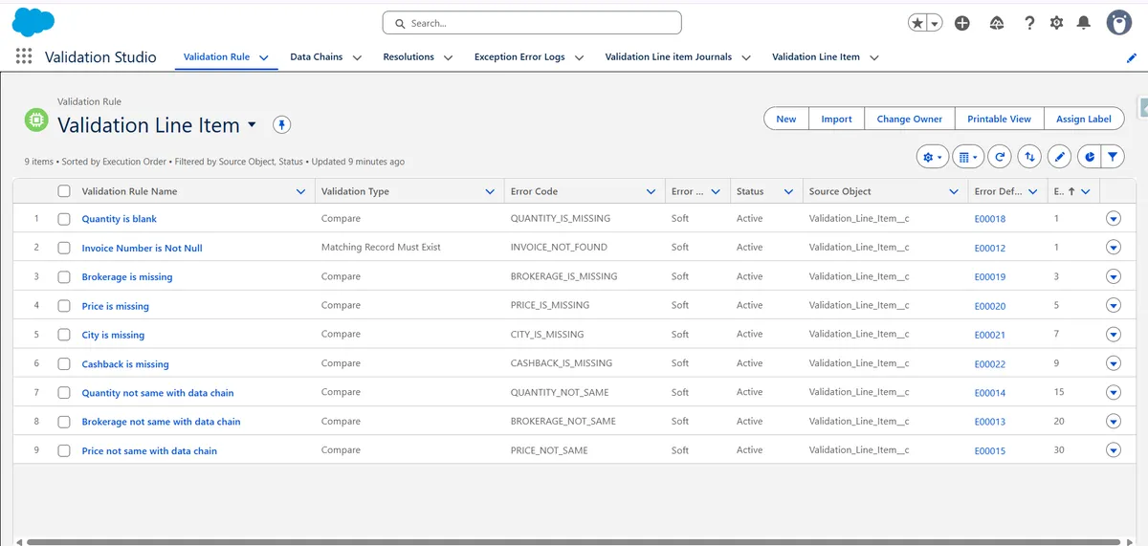The height and width of the screenshot is (546, 1148).
Task: Open row actions for Cashback is missing
Action: [x=1113, y=363]
